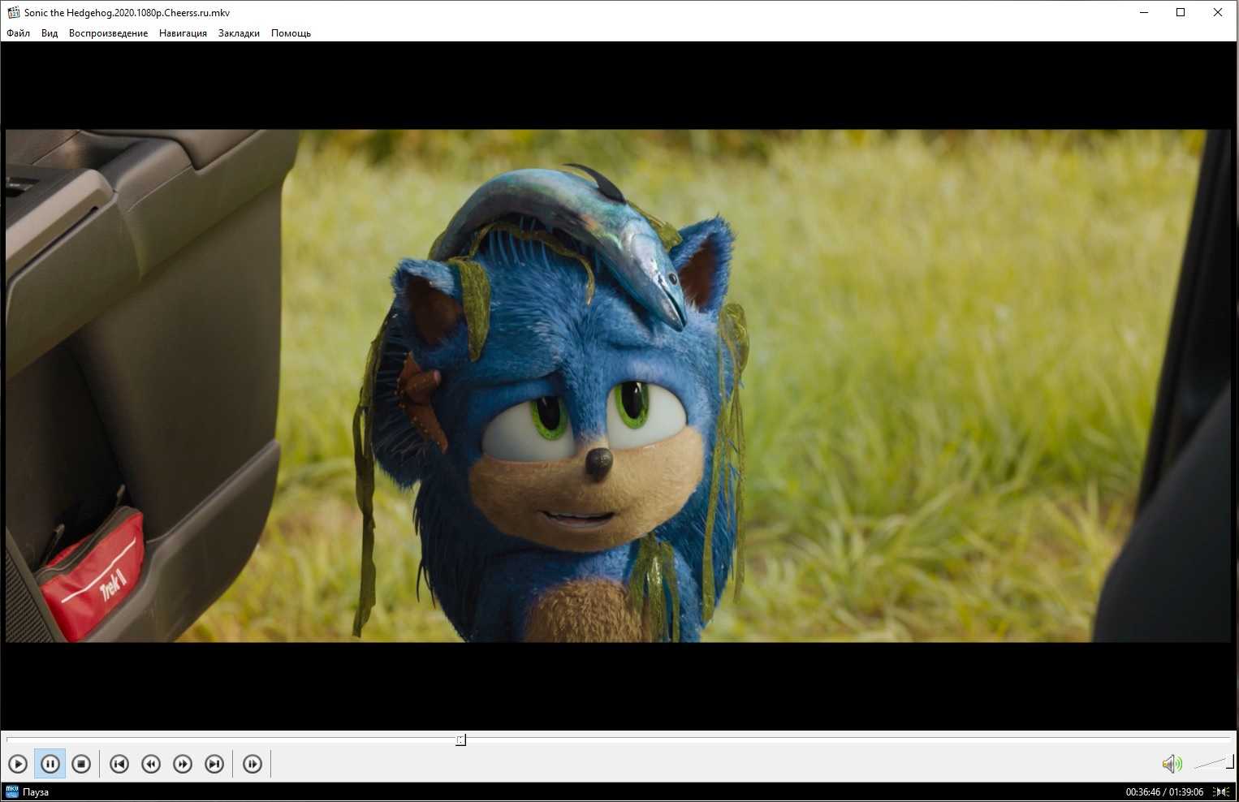1239x802 pixels.
Task: Click the fast-forward (increase speed) button
Action: point(183,764)
